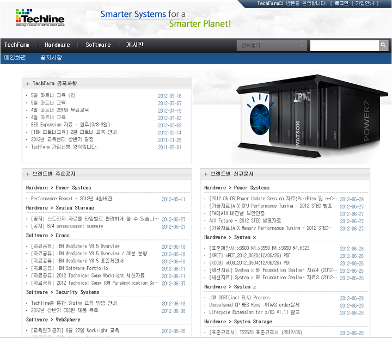This screenshot has width=392, height=338.
Task: Click the 가입안내 link
Action: pyautogui.click(x=365, y=3)
